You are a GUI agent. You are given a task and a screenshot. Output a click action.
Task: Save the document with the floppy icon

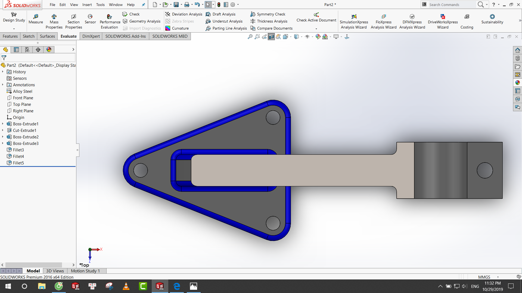tap(176, 5)
